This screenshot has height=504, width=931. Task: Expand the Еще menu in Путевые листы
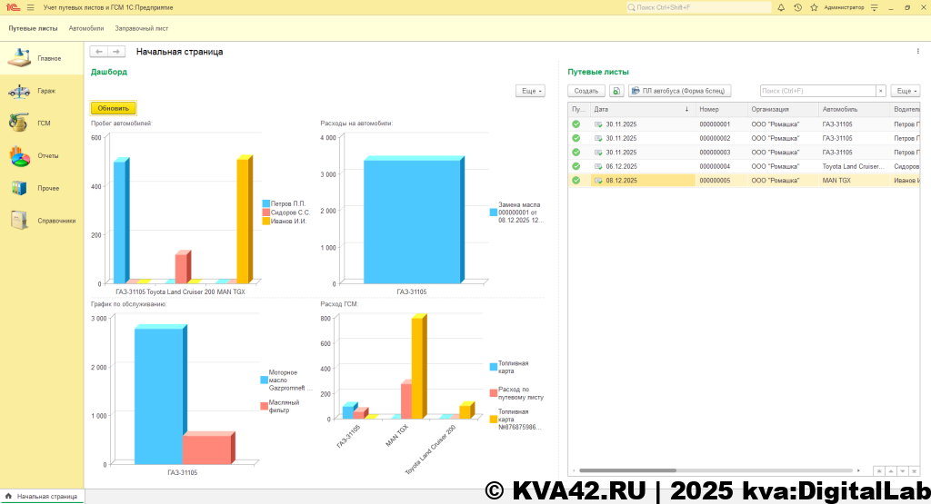(905, 91)
